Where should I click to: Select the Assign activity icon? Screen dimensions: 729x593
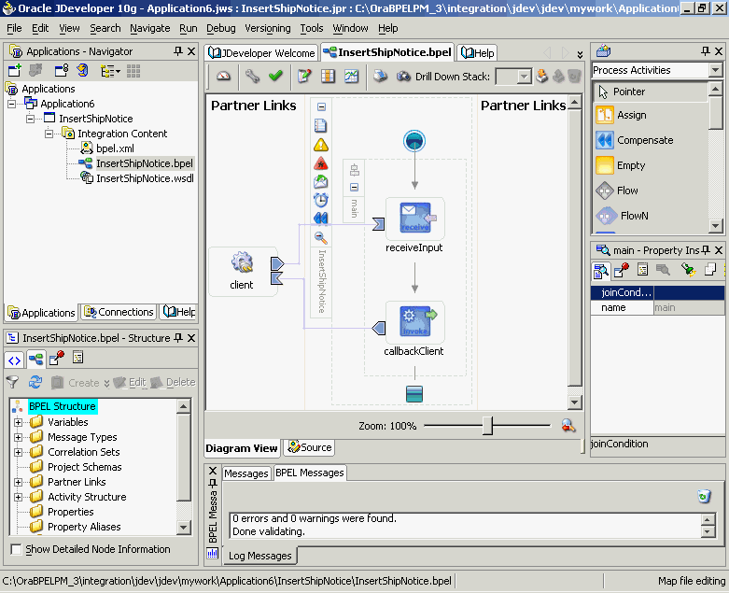coord(605,115)
